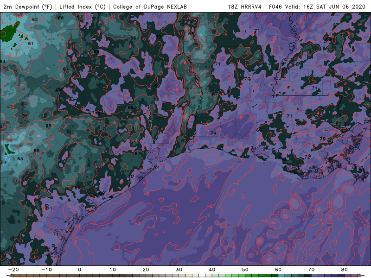371x278 pixels.
Task: Click the 62 dewpoint value on the map
Action: (x=35, y=19)
